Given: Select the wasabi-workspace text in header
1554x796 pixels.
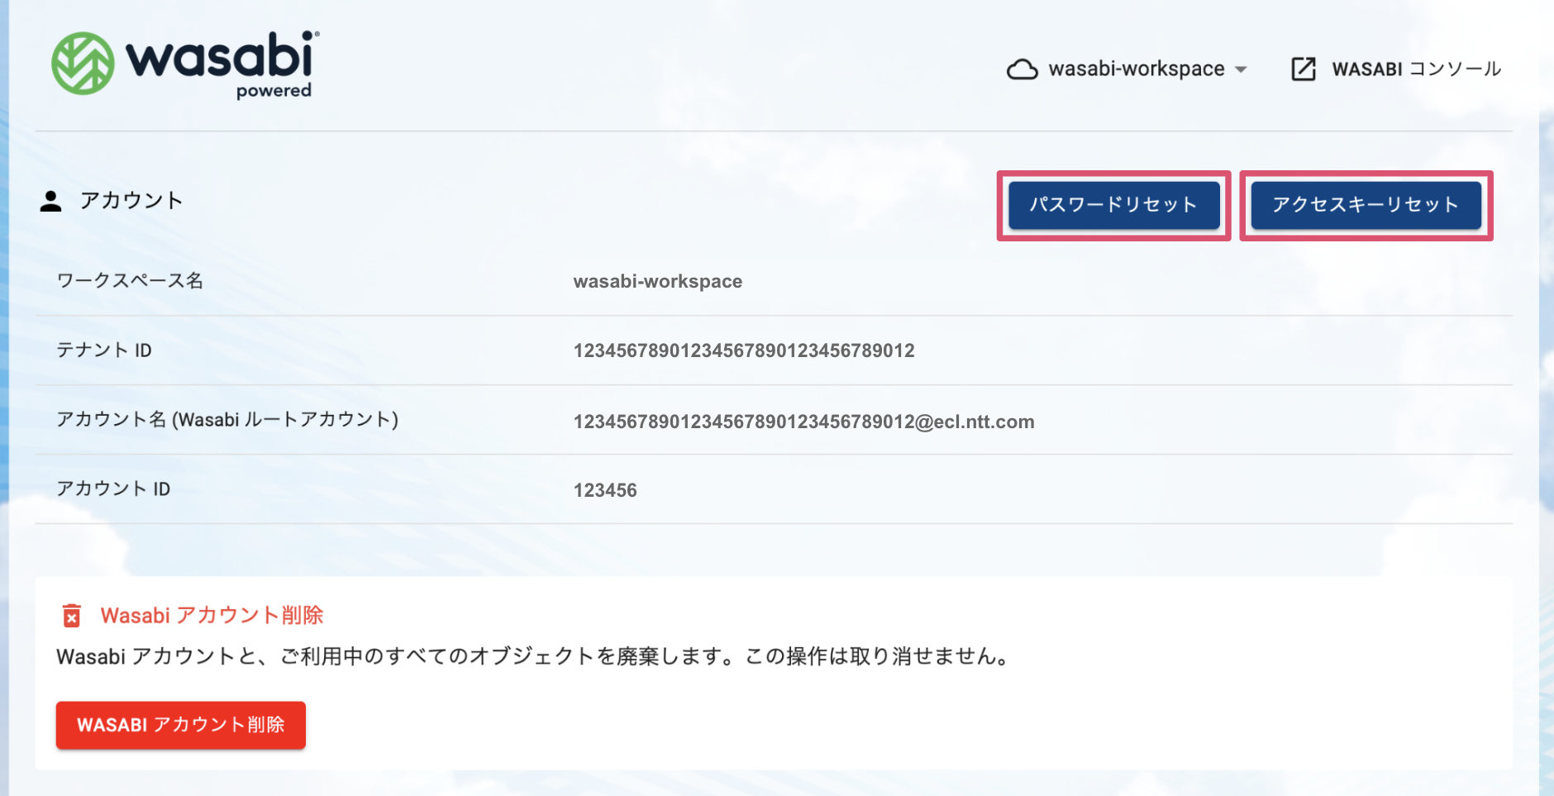Looking at the screenshot, I should (1137, 69).
